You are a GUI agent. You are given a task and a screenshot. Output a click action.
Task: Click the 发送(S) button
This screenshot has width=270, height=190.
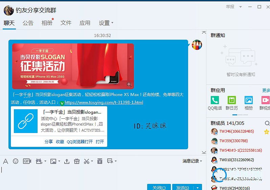point(183,188)
